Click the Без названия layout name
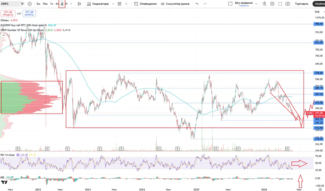Image resolution: width=325 pixels, height=191 pixels. (x=244, y=3)
